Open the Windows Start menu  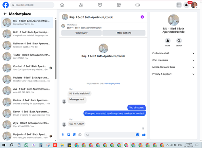coord(4,145)
